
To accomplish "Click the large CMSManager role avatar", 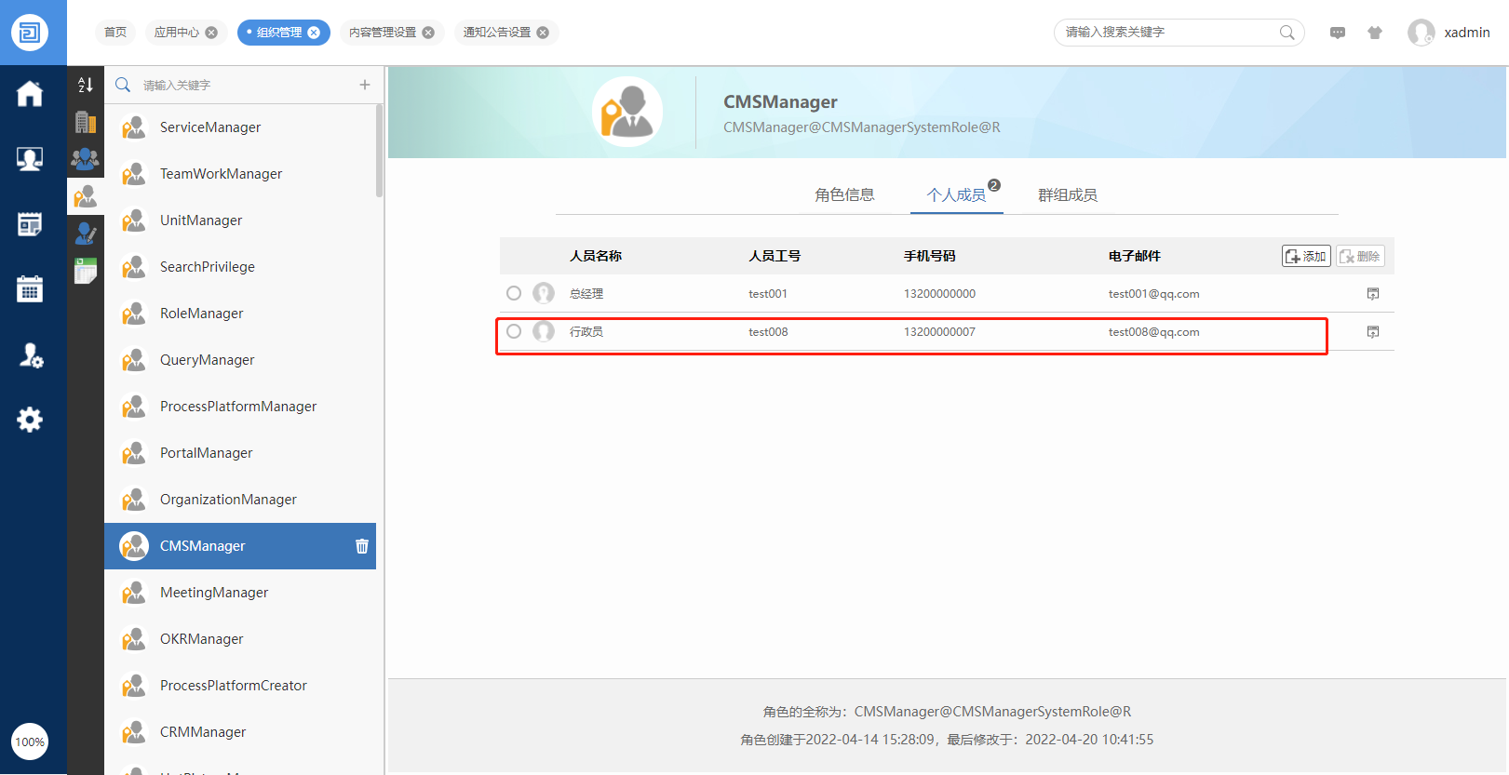I will tap(627, 112).
